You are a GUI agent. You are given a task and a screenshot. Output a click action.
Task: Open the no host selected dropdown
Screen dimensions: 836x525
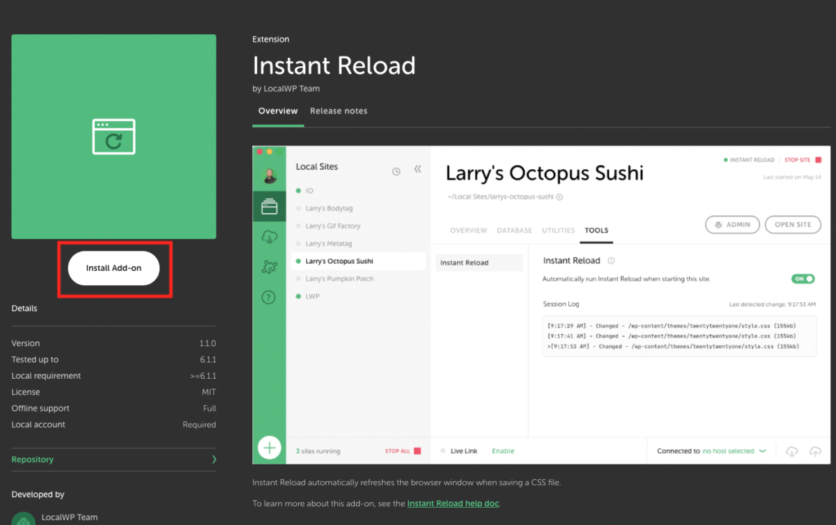(x=734, y=451)
